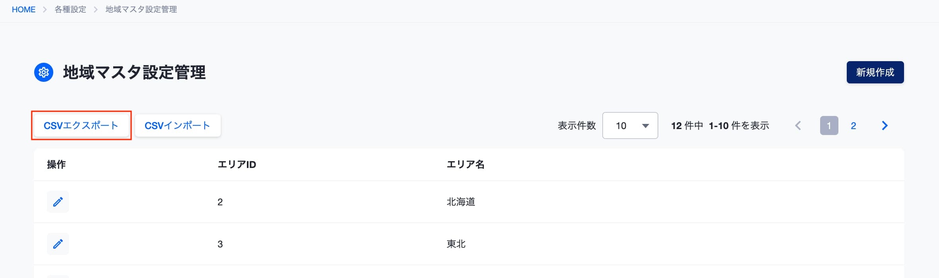Click the 操作 column header

coord(56,164)
